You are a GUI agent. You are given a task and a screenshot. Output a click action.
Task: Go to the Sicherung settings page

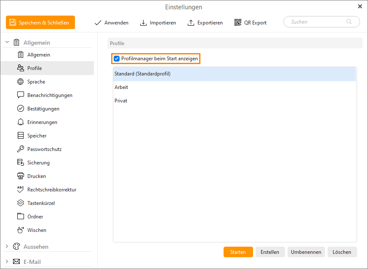pos(38,163)
